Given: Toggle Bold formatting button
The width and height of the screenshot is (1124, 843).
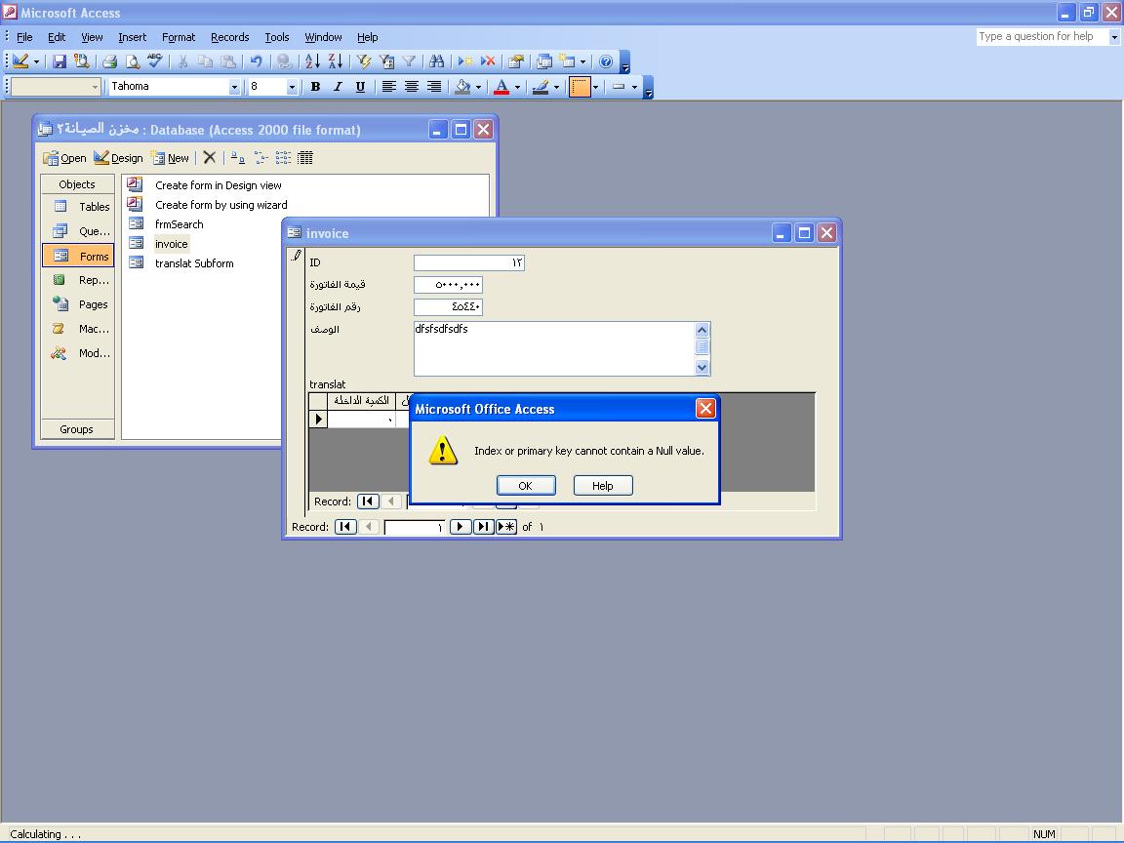Looking at the screenshot, I should tap(315, 87).
